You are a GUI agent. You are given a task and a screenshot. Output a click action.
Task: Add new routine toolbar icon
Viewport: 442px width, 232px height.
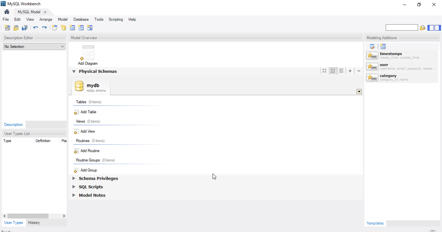tap(90, 28)
